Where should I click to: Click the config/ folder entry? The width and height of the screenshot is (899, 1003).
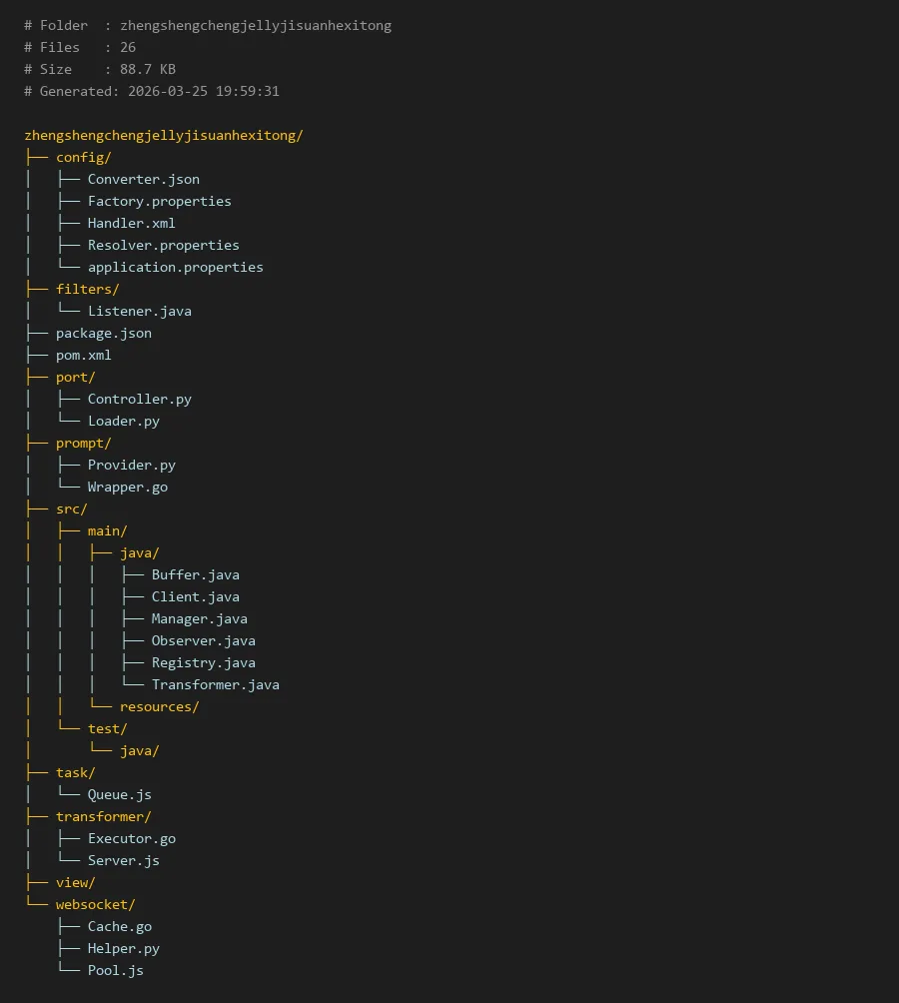coord(83,157)
